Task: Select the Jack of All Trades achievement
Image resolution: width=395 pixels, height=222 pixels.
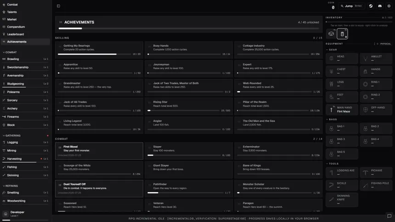Action: coord(99,106)
